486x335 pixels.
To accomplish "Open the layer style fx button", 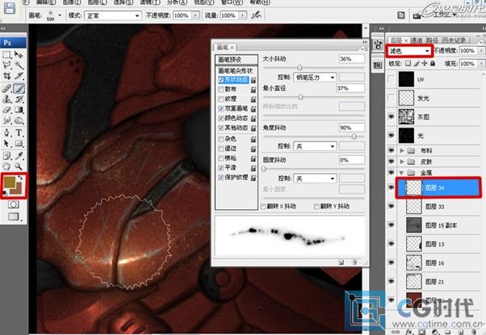I will click(409, 332).
